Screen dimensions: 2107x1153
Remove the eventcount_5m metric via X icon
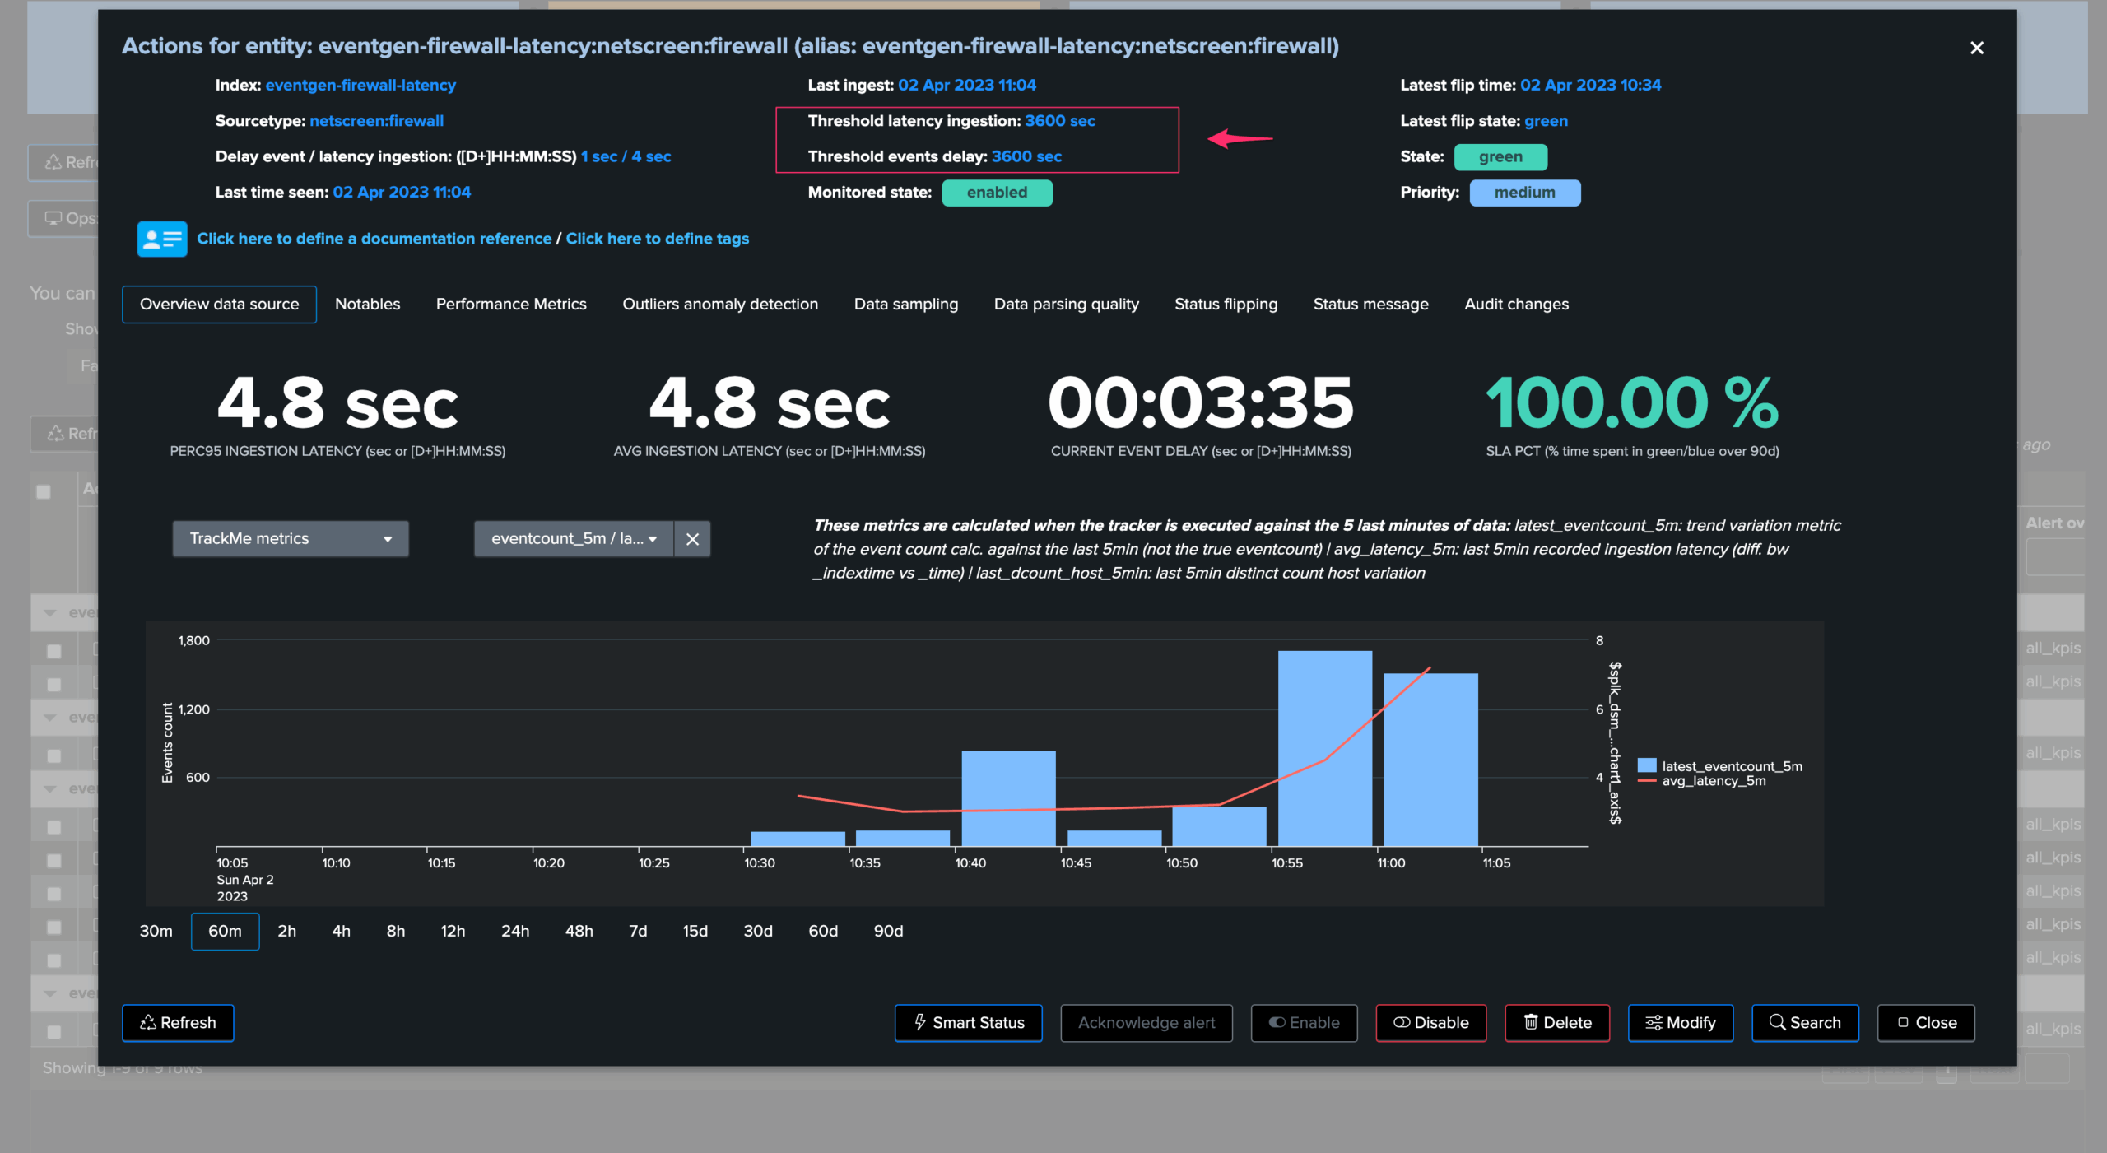click(x=692, y=538)
